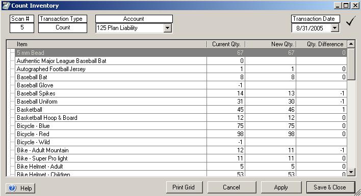The height and width of the screenshot is (196, 361).
Task: Click the vertical scrollbar thumb
Action: [351, 64]
